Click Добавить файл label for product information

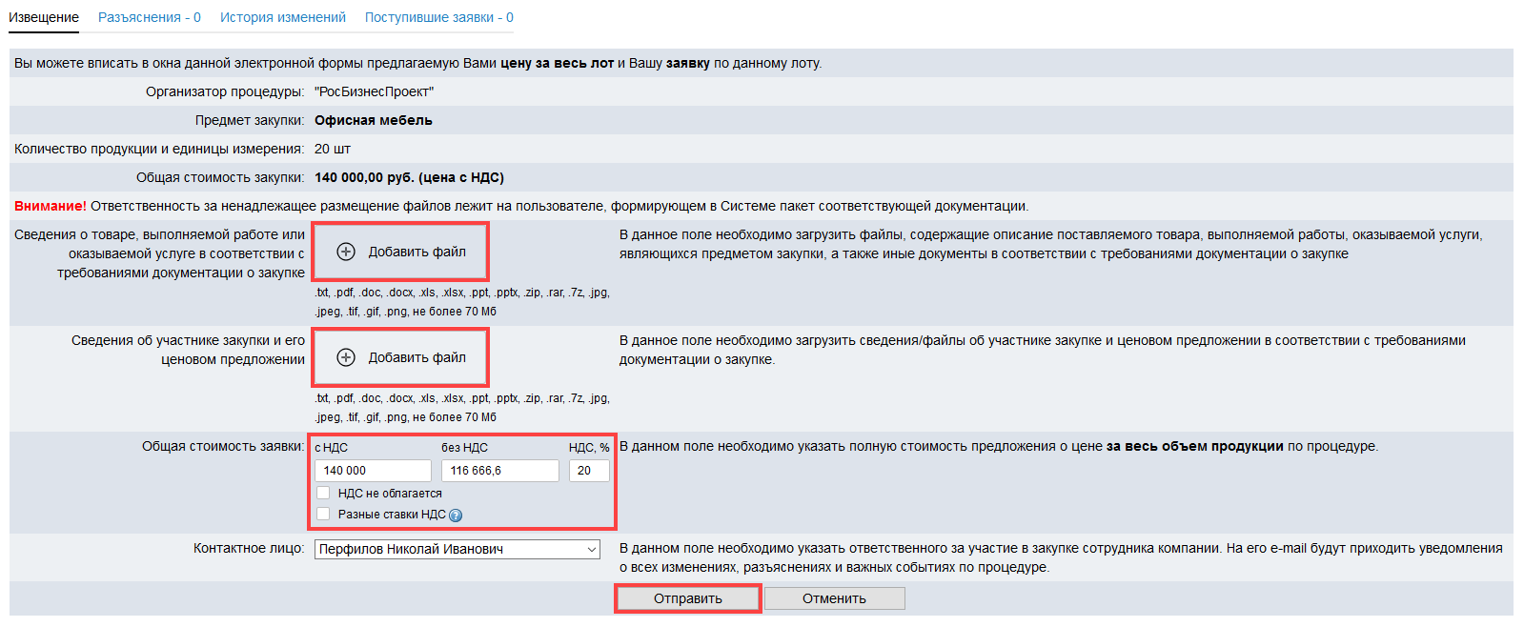(x=417, y=252)
